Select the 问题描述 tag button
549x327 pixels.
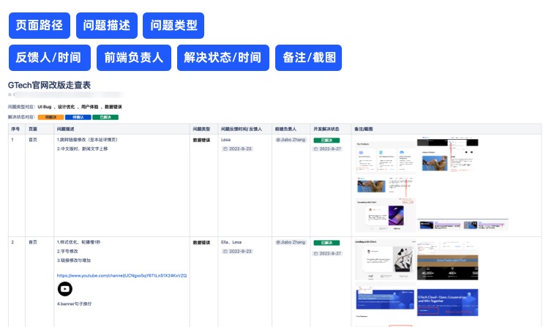click(x=107, y=26)
